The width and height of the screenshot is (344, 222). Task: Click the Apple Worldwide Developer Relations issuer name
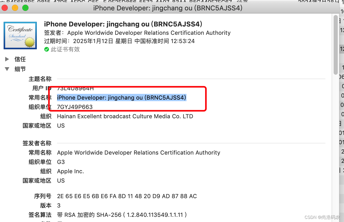138,152
